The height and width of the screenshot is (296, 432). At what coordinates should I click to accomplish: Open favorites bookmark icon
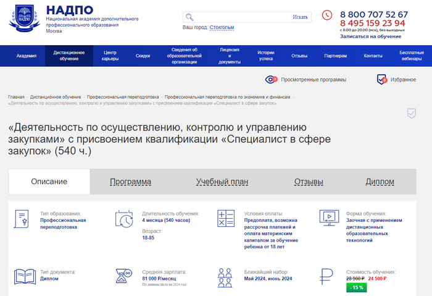382,80
